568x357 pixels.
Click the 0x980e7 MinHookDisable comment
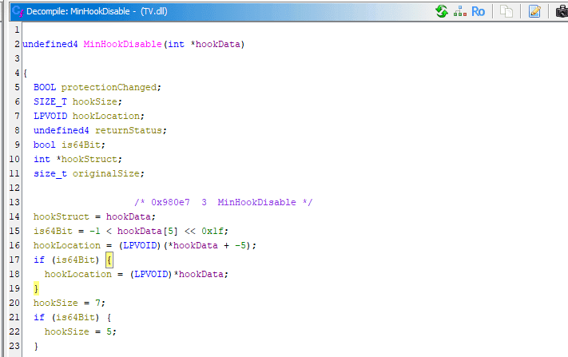[x=224, y=202]
